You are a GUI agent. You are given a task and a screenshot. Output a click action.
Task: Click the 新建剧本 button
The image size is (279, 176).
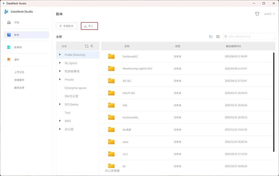(x=66, y=26)
